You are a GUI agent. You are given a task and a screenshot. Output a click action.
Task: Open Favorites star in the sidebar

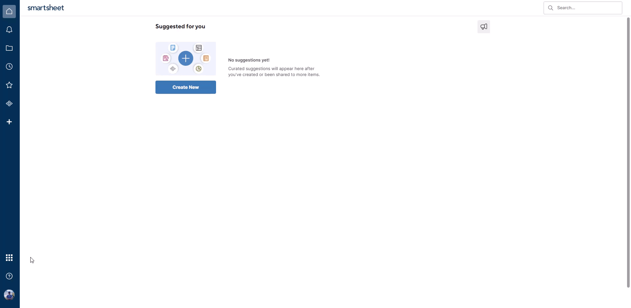(9, 85)
